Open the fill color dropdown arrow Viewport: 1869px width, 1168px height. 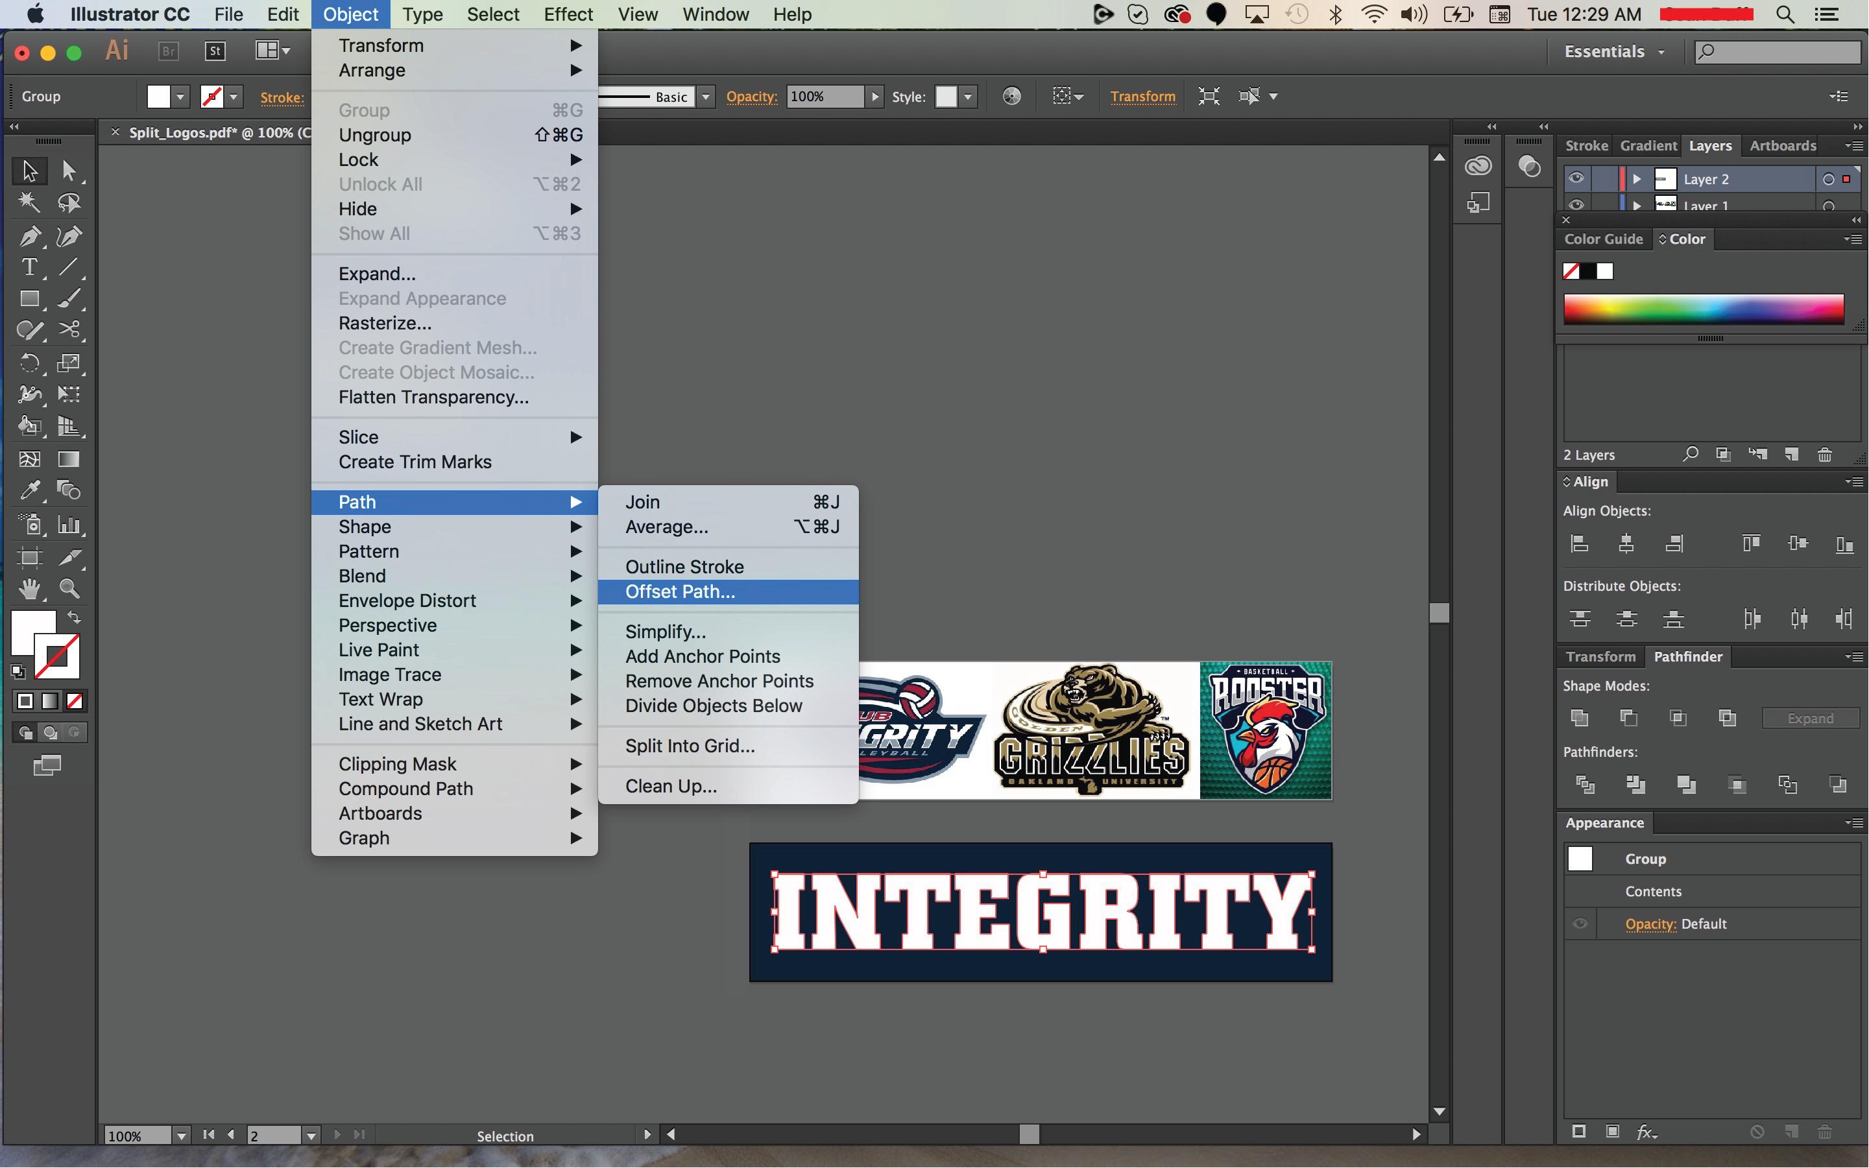(180, 97)
